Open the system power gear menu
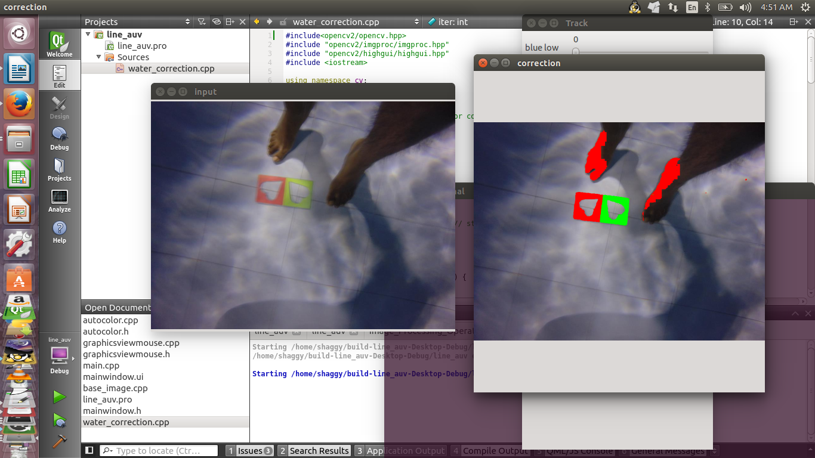 pos(804,7)
